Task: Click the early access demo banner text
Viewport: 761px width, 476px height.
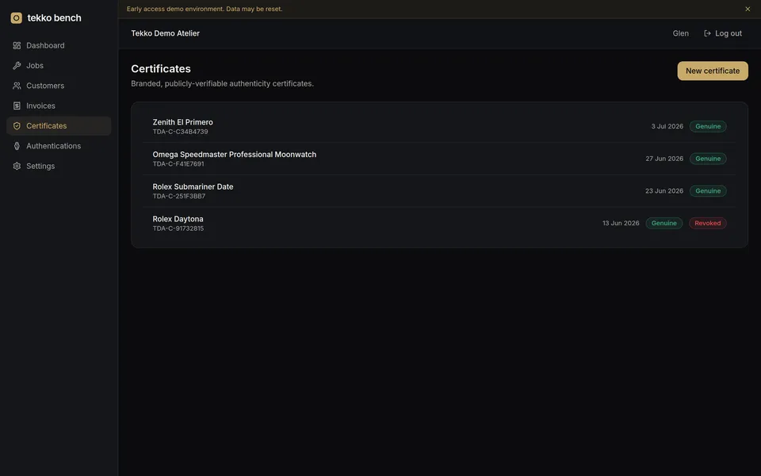Action: point(205,9)
